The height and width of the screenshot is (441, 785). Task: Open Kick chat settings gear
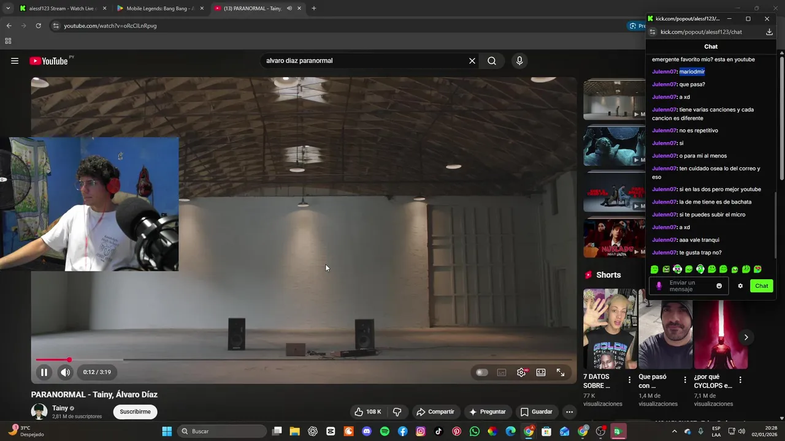coord(740,286)
